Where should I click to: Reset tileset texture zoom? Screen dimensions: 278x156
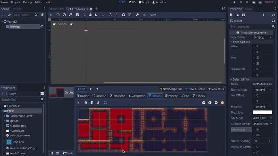[x=210, y=103]
